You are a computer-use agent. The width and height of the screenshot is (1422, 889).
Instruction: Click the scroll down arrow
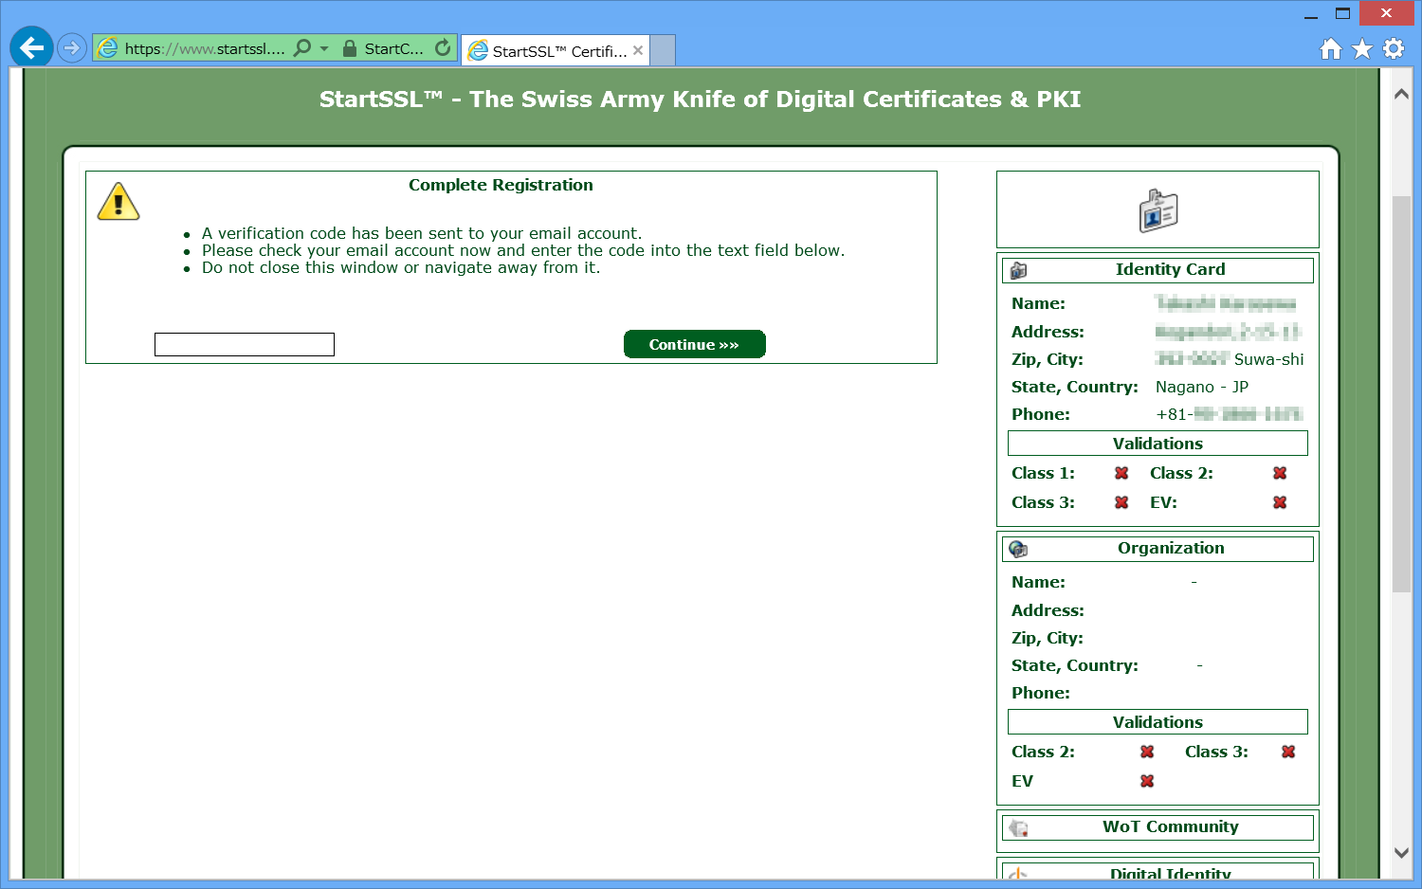[x=1401, y=852]
